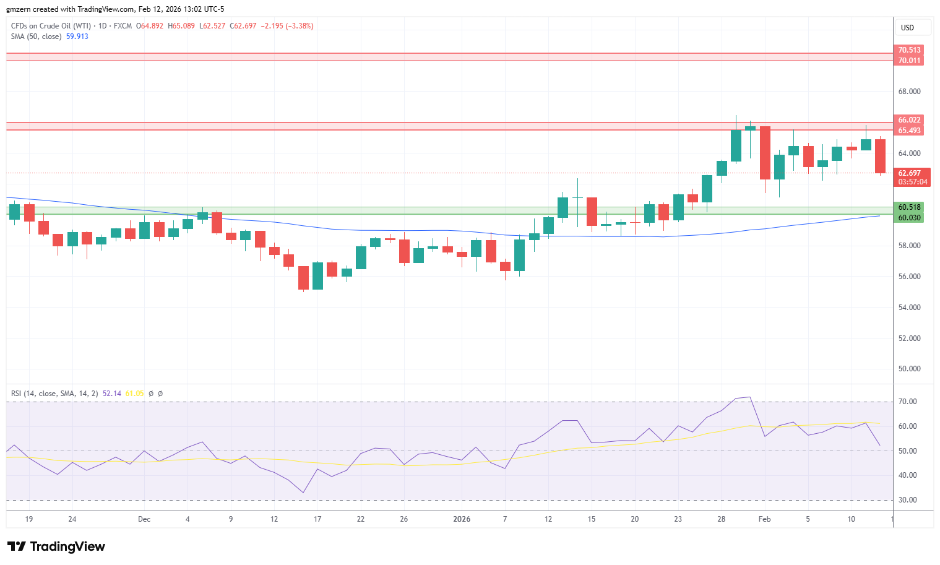This screenshot has width=940, height=565.
Task: Click the RSI scale value "40.00"
Action: [x=908, y=475]
